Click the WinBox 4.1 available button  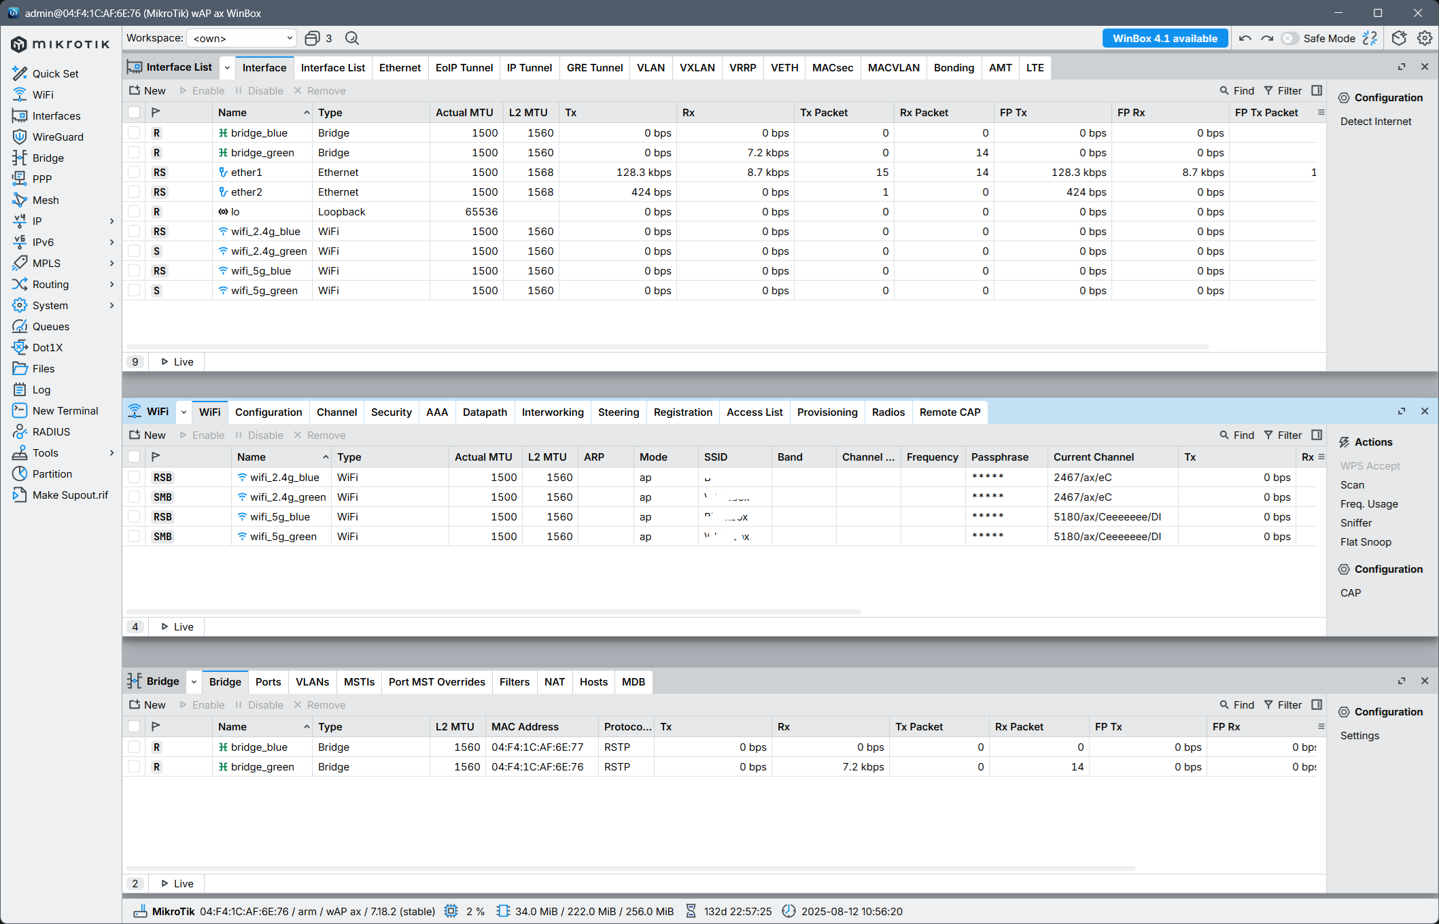tap(1165, 38)
